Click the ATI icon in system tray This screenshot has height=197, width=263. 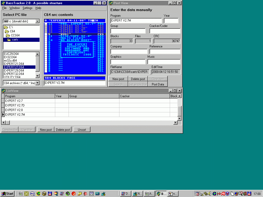(x=223, y=194)
